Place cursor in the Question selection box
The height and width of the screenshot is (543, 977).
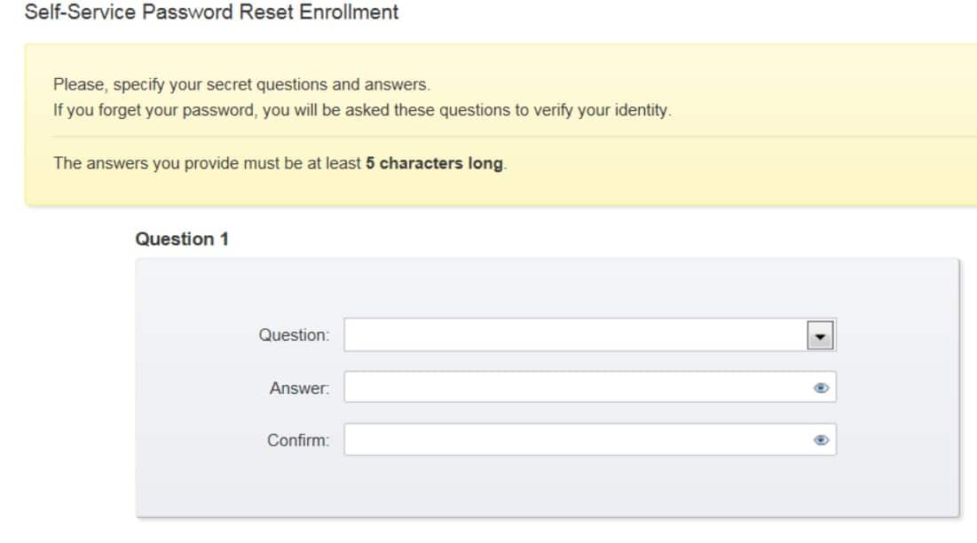click(x=577, y=334)
